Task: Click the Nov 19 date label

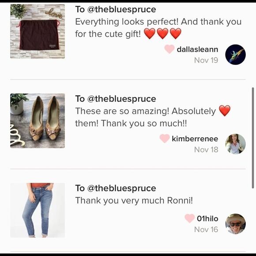Action: 206,60
